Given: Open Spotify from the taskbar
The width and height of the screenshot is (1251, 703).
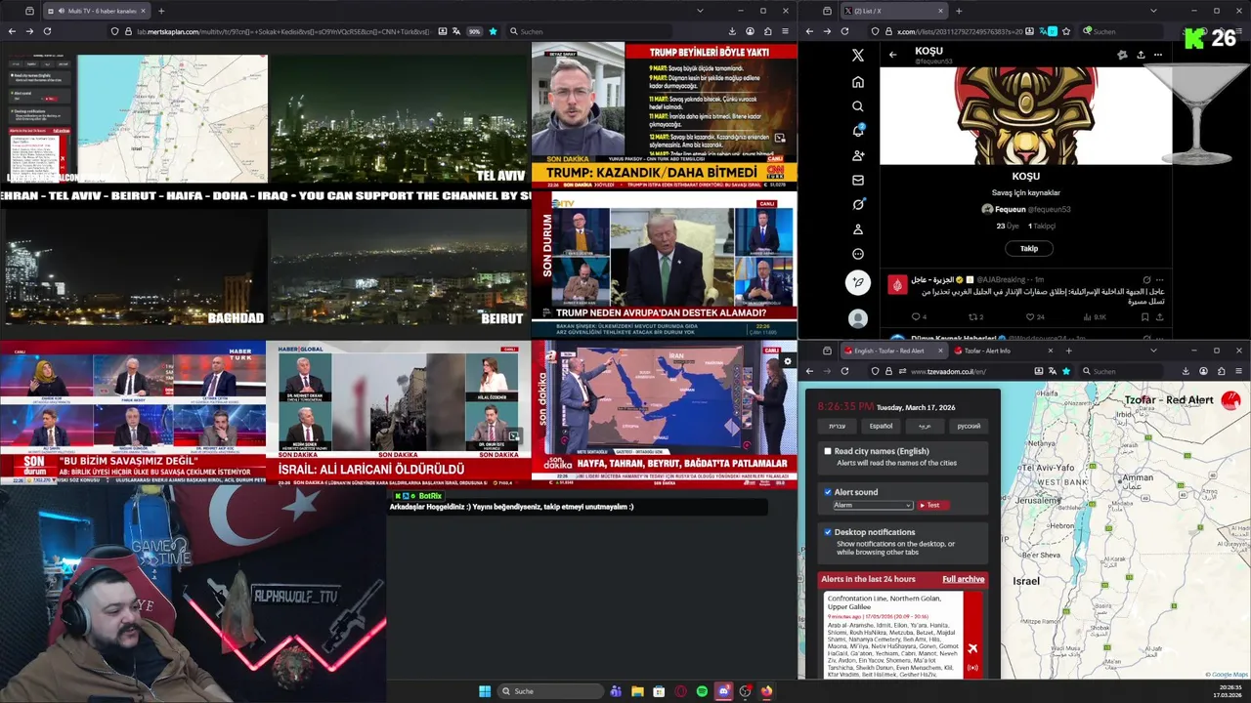Looking at the screenshot, I should [702, 691].
